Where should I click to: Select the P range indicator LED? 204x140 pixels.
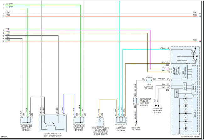tap(186, 129)
